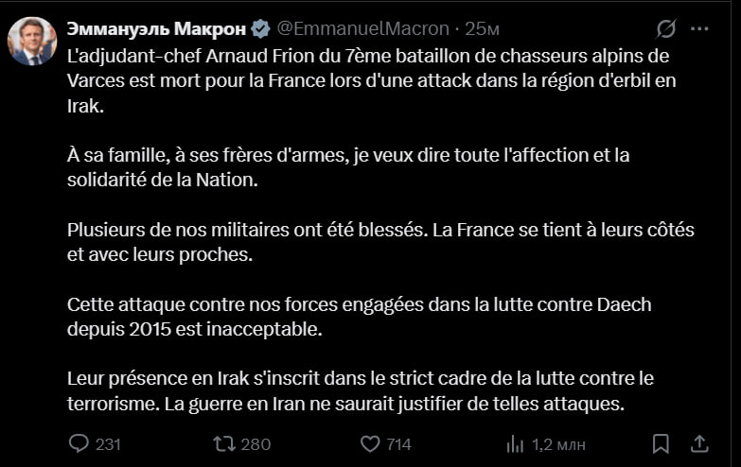Image resolution: width=741 pixels, height=467 pixels.
Task: Click the 1,2 млн views count
Action: click(558, 444)
